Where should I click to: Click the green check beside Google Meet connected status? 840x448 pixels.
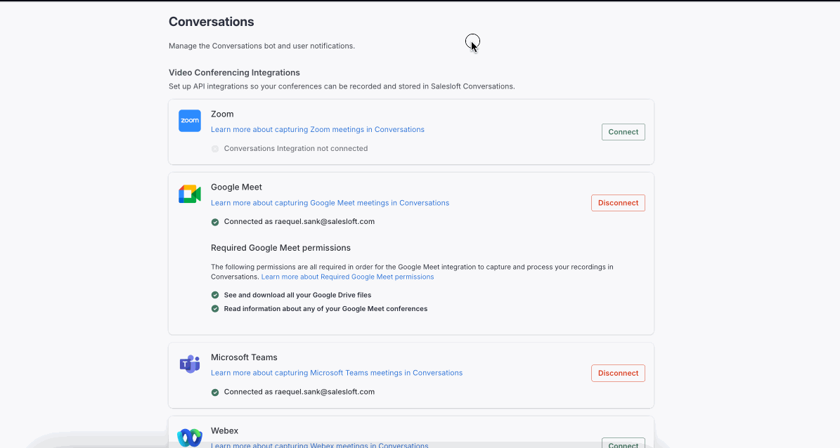[215, 222]
